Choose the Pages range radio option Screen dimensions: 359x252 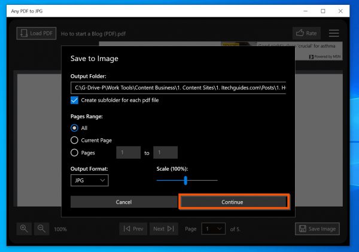75,153
